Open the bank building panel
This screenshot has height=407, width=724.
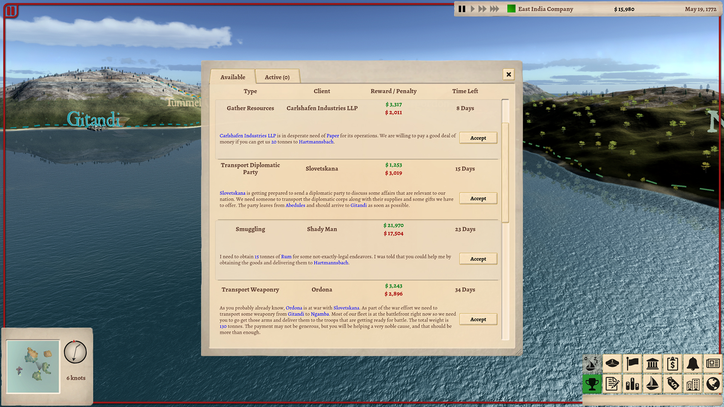tap(653, 364)
